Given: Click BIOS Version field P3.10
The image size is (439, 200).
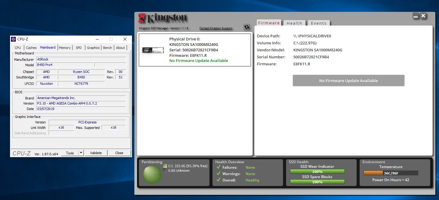Looking at the screenshot, I should (x=81, y=103).
